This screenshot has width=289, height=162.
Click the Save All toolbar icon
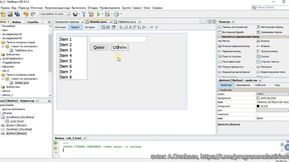(17, 14)
